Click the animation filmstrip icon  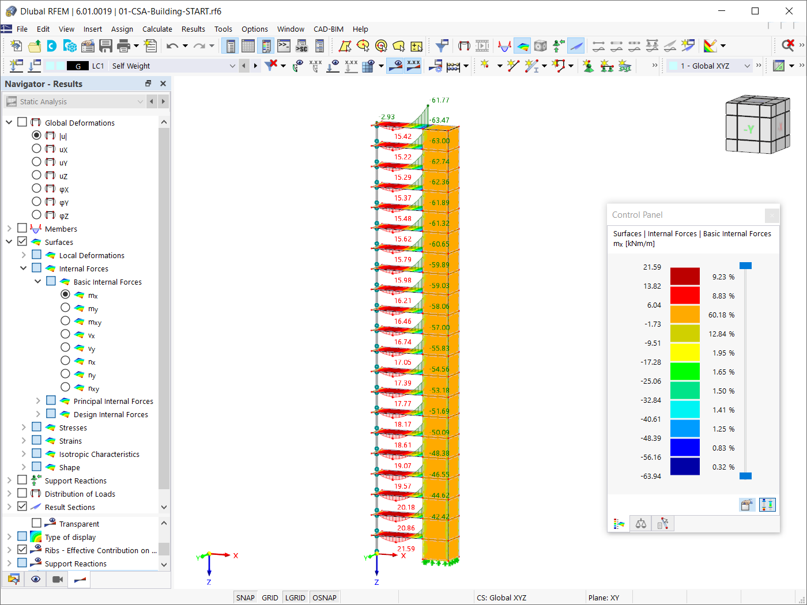[482, 46]
